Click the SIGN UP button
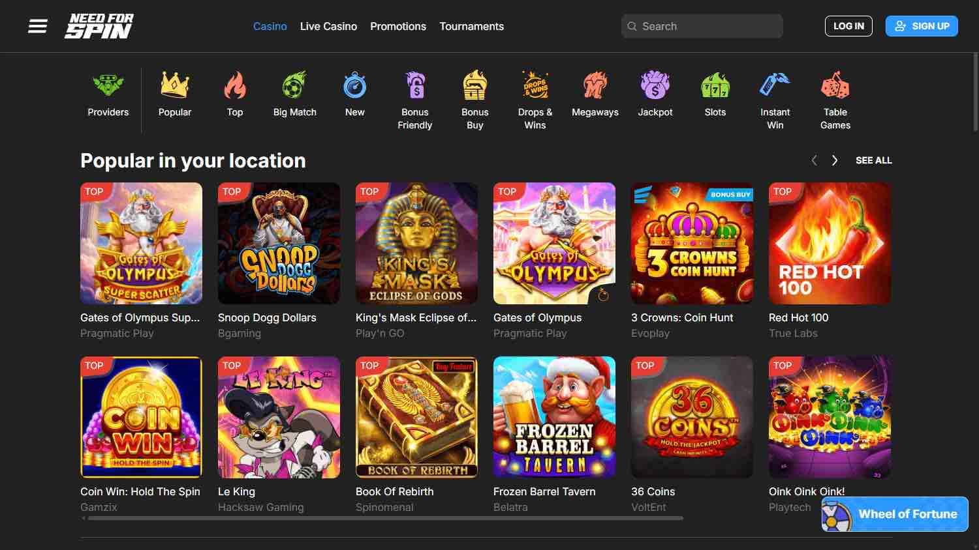The image size is (979, 550). (x=922, y=26)
